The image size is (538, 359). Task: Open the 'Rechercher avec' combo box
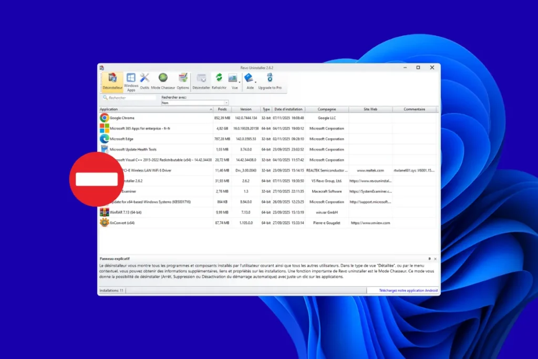[x=195, y=103]
